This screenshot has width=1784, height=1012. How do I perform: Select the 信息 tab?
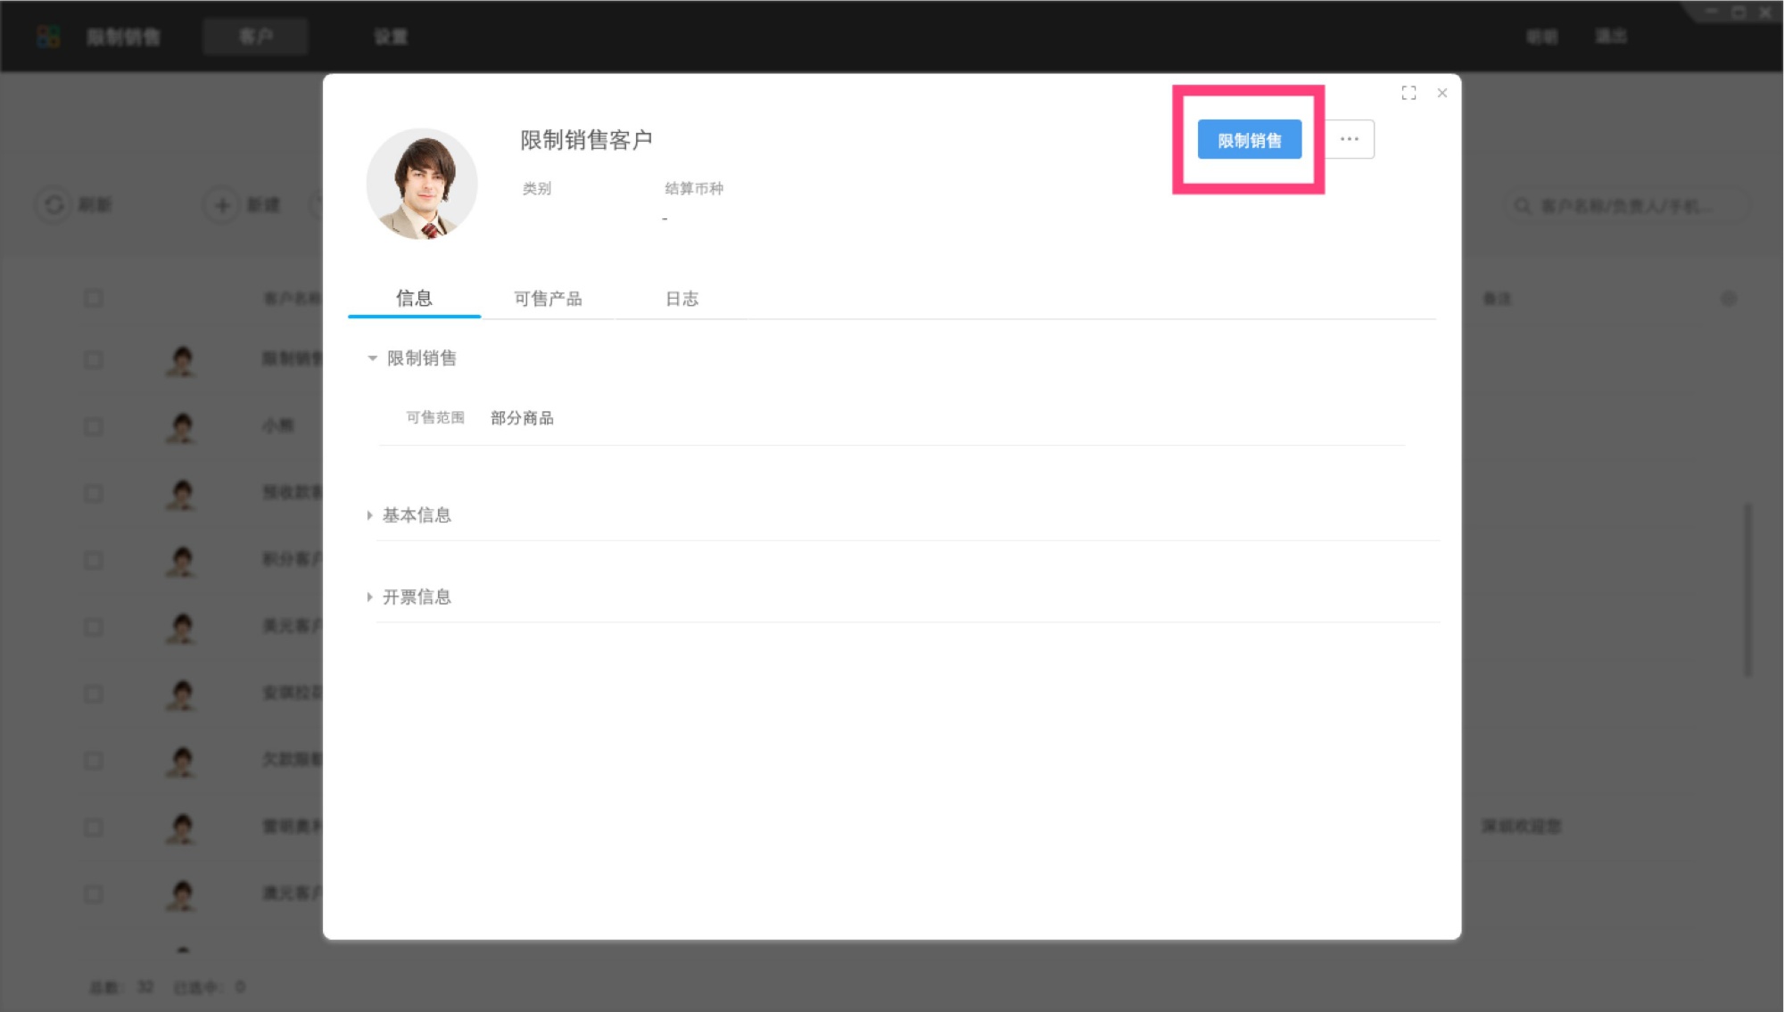click(414, 299)
